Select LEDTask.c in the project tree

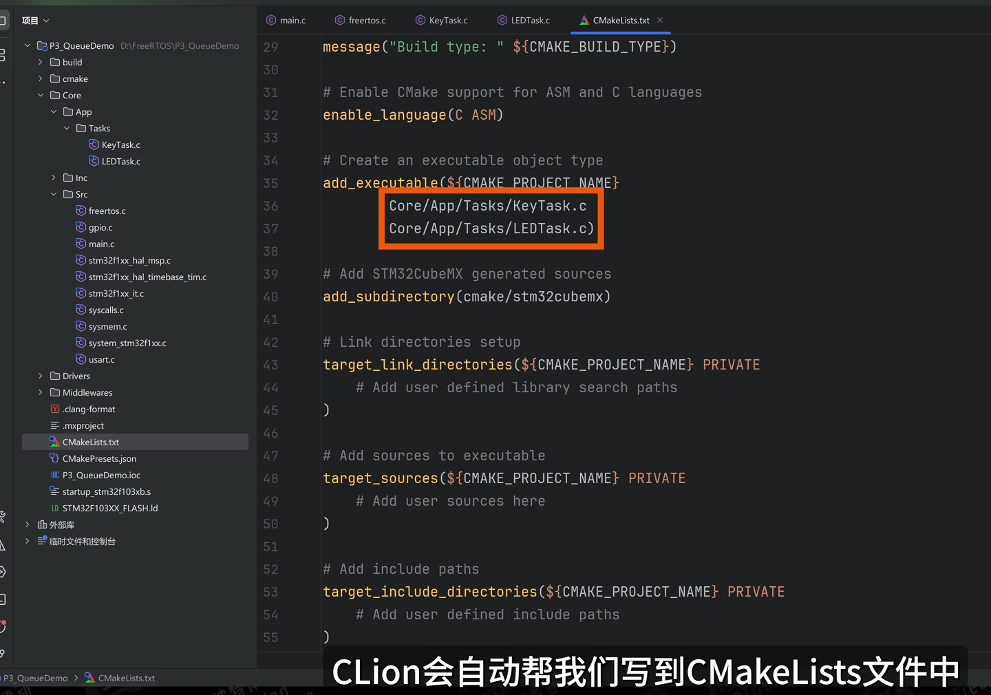121,161
